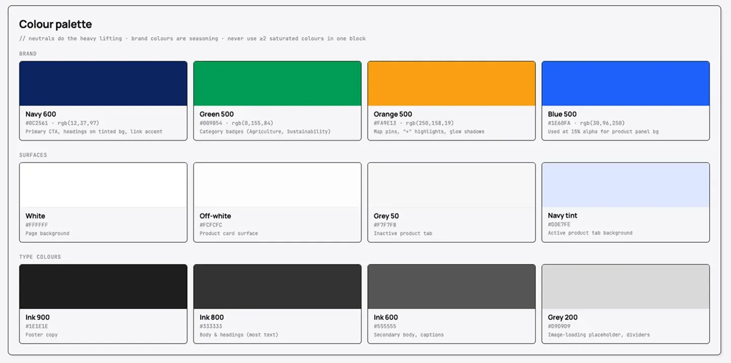Choose the Ink 900 swatch

pos(103,286)
